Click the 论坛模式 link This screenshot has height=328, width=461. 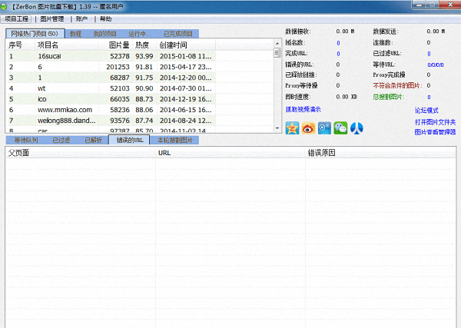coord(426,111)
